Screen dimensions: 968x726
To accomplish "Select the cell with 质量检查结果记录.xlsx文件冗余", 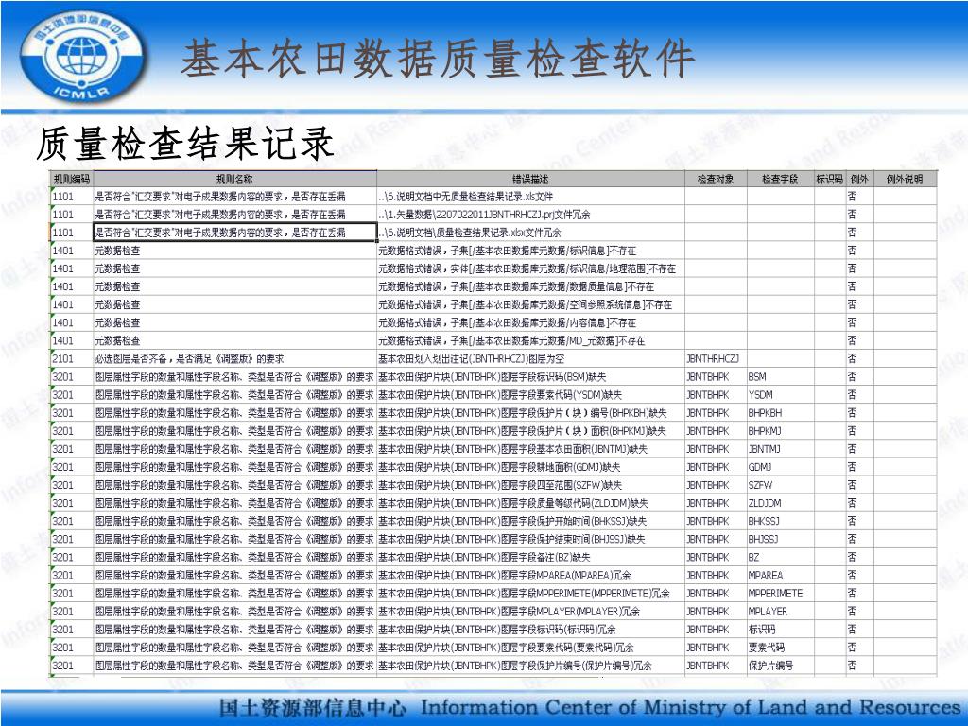I will pos(530,233).
